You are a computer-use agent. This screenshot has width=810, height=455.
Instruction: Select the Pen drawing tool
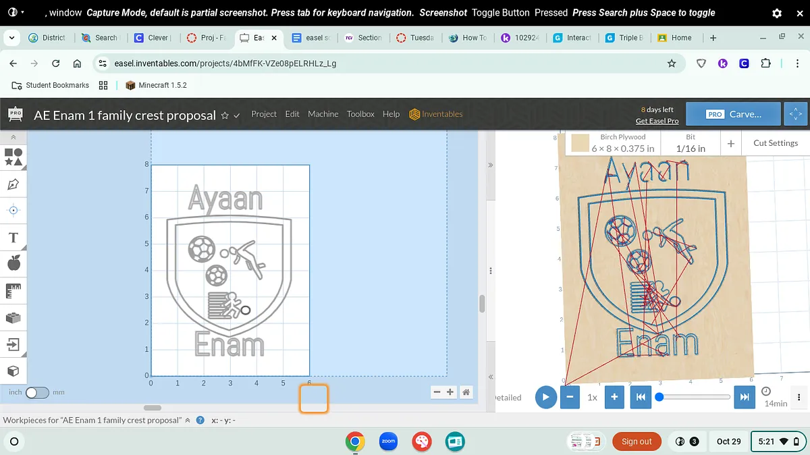tap(13, 184)
